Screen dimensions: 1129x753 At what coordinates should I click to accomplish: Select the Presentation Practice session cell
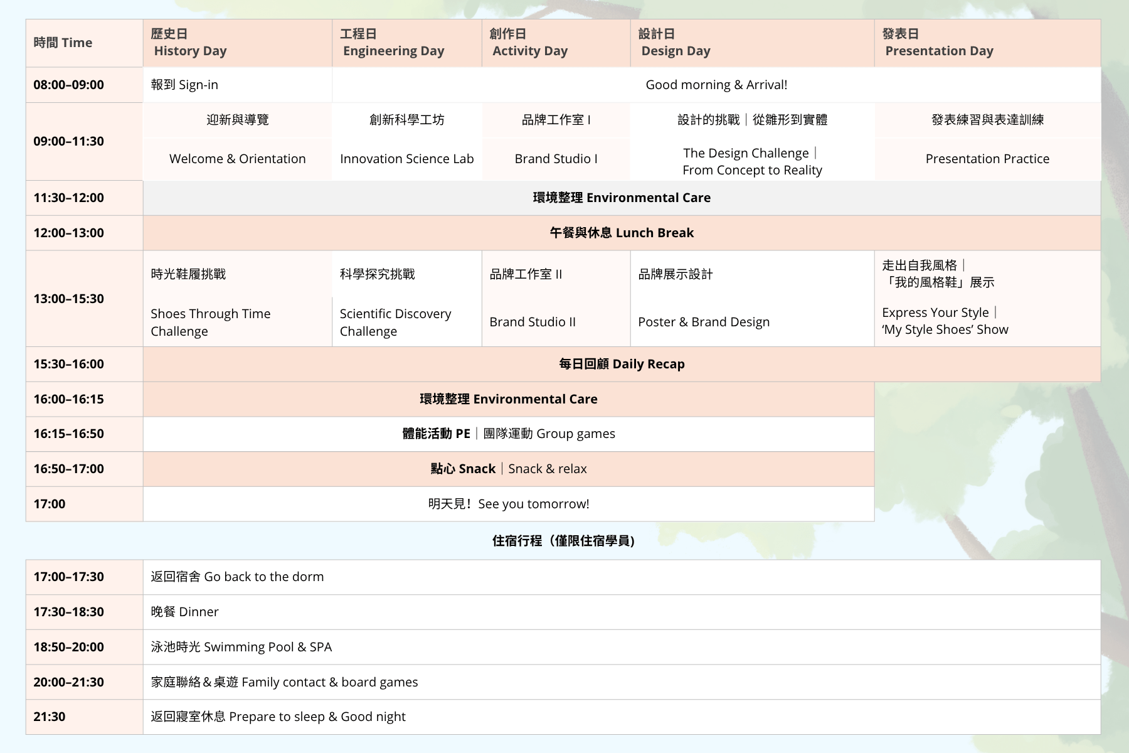coord(987,159)
